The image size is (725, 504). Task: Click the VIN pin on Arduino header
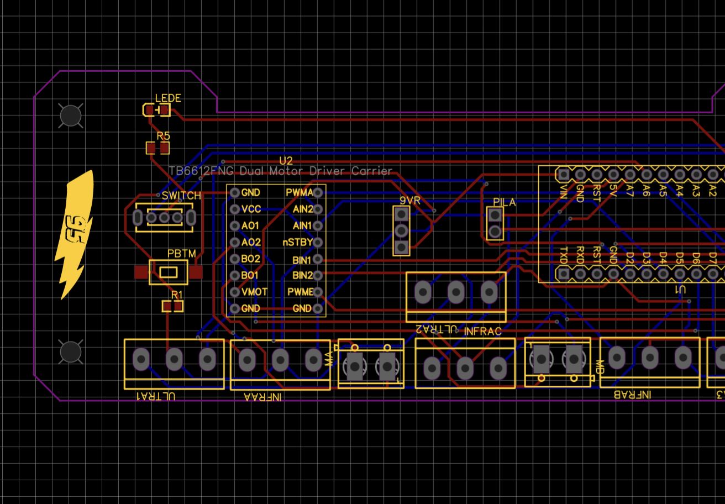(x=563, y=175)
